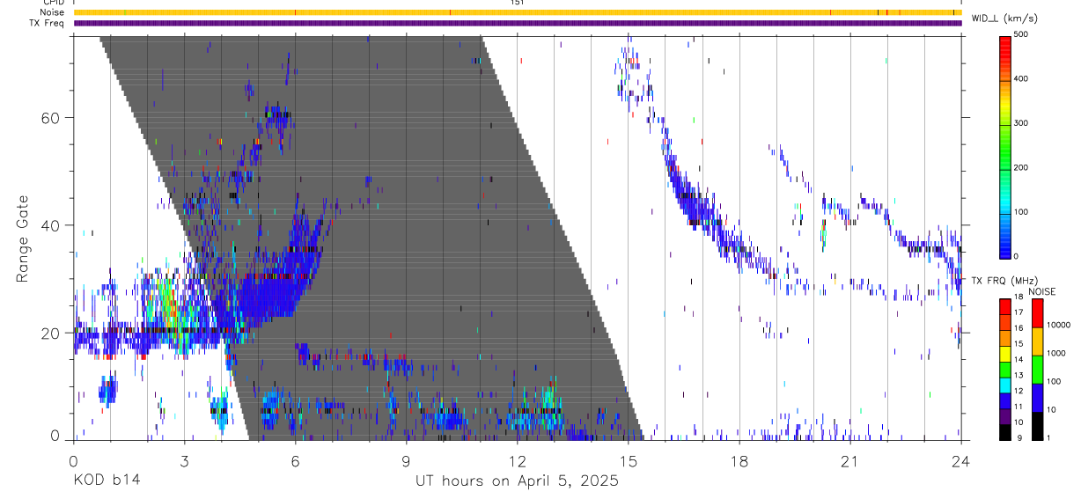Click the 'KOD b14' radar beam label
Screen dimensions: 1081x499
[x=106, y=481]
